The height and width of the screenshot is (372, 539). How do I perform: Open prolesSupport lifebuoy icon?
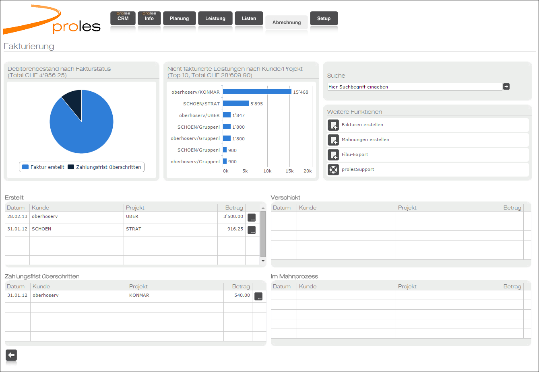333,170
